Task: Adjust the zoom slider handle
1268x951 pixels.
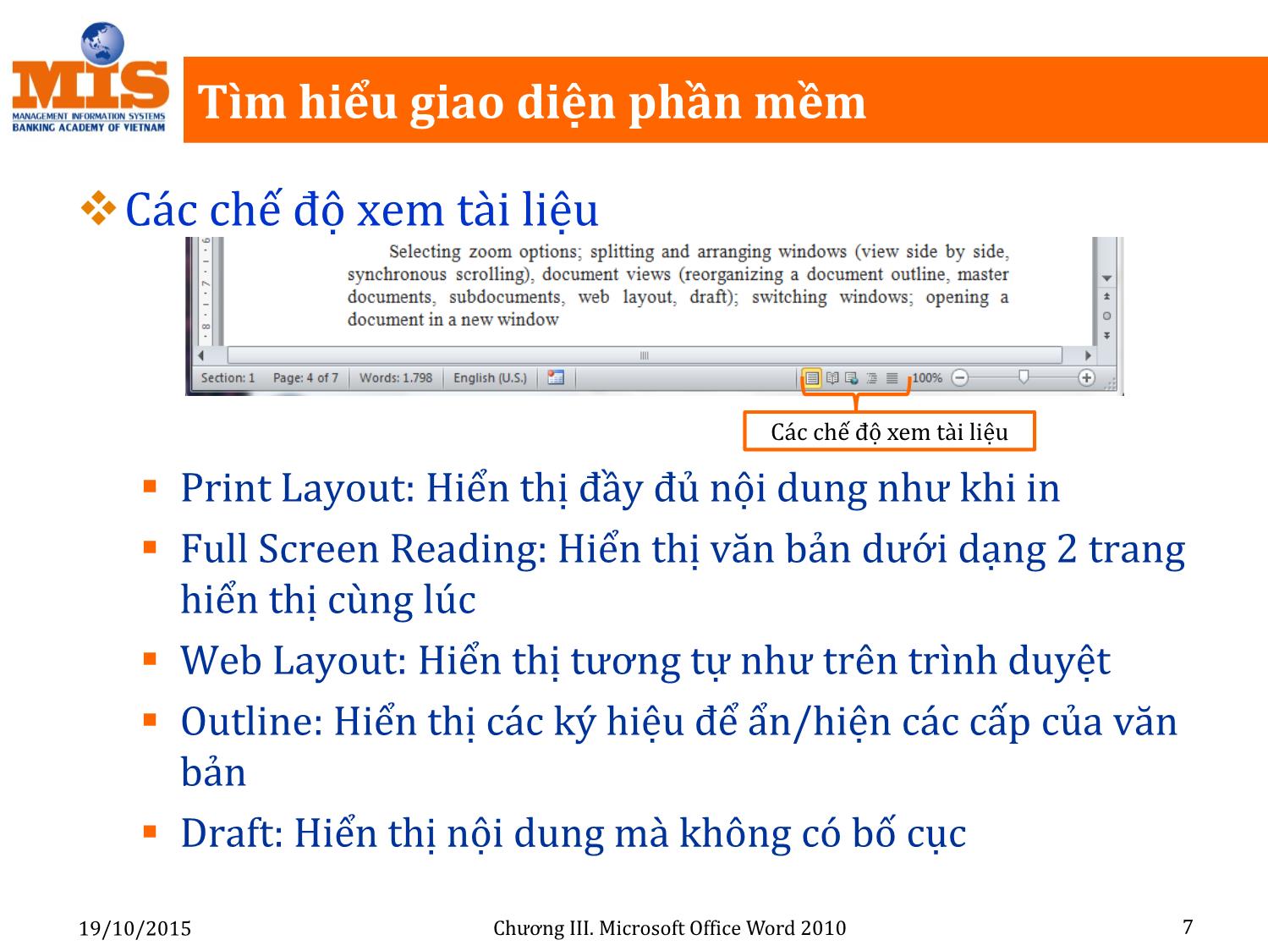Action: (x=1024, y=377)
